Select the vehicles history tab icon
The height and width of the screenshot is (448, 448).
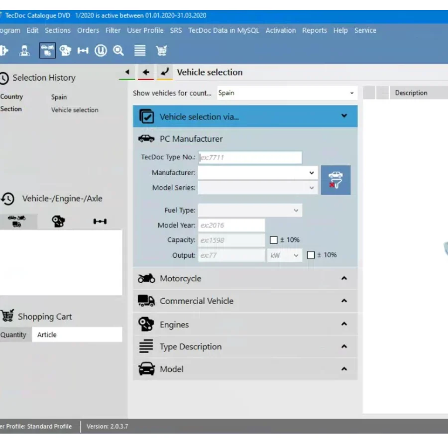16,222
